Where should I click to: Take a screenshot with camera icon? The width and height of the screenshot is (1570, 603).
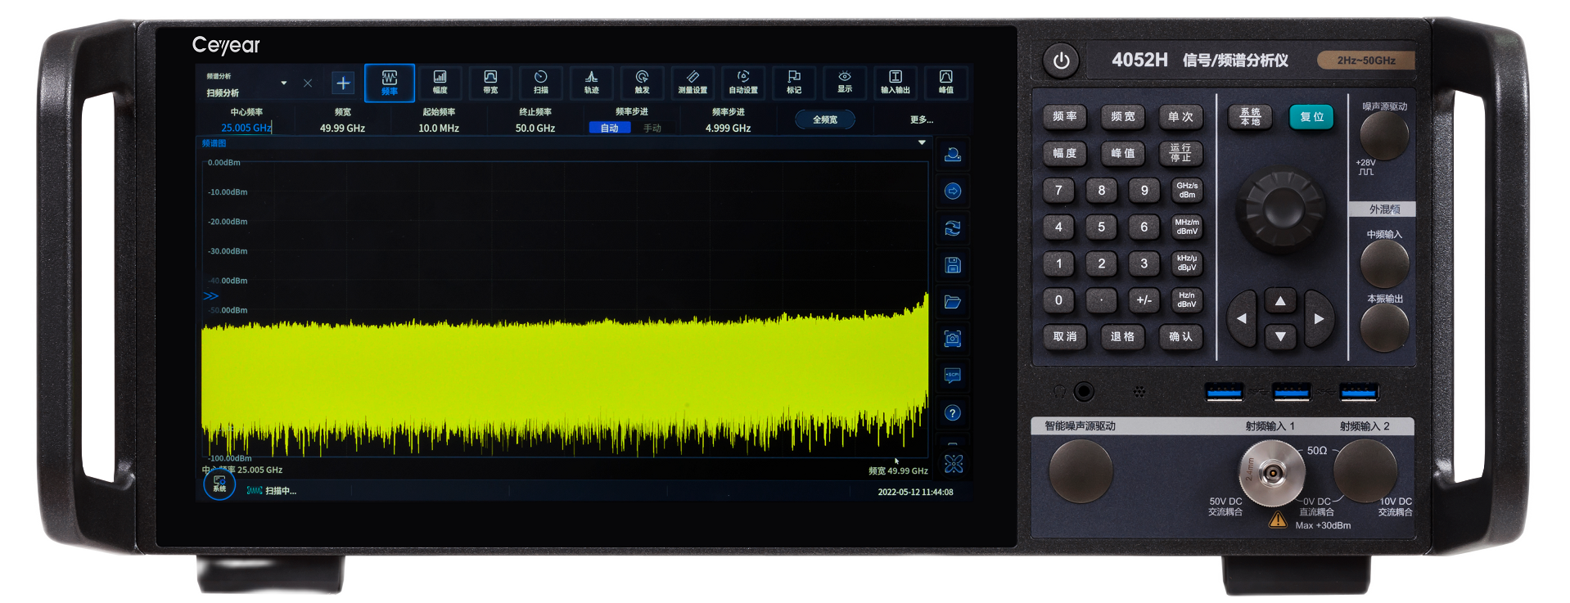click(x=952, y=339)
